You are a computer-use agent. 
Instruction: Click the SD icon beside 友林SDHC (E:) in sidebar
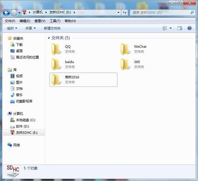click(12, 132)
